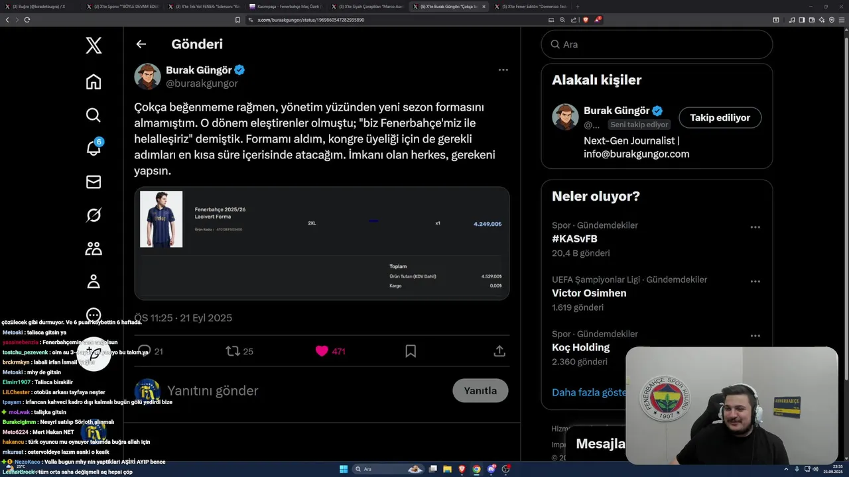Click Daha fazla göster link
The image size is (849, 477).
click(x=589, y=392)
